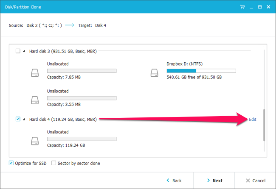The width and height of the screenshot is (276, 189).
Task: Go Back to the previous step
Action: 174,181
